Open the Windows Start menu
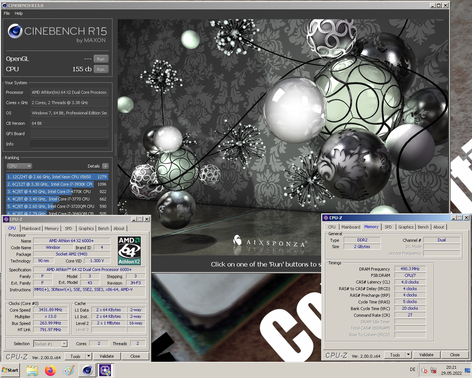 click(x=10, y=370)
